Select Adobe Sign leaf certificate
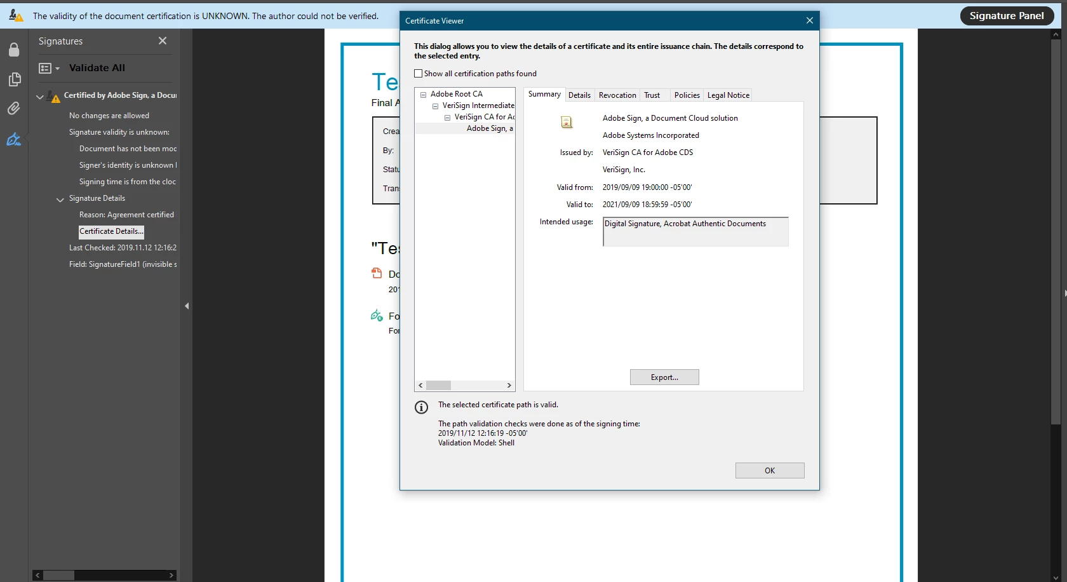 coord(490,128)
